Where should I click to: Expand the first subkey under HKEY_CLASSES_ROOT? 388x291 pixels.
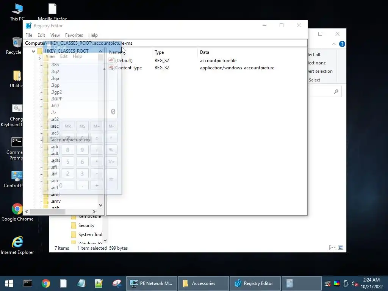click(39, 58)
